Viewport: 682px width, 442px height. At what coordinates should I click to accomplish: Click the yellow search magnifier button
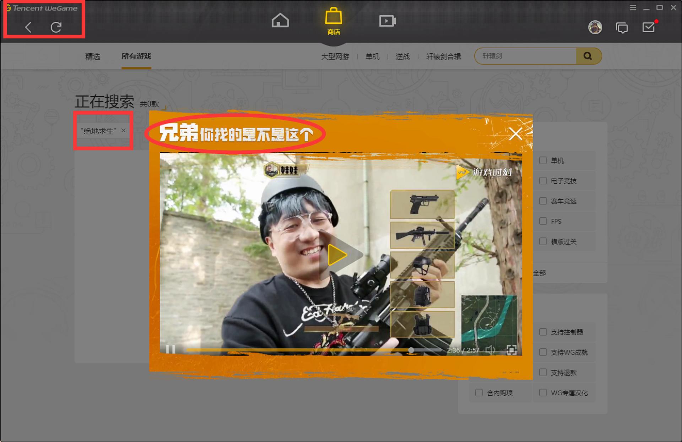588,56
